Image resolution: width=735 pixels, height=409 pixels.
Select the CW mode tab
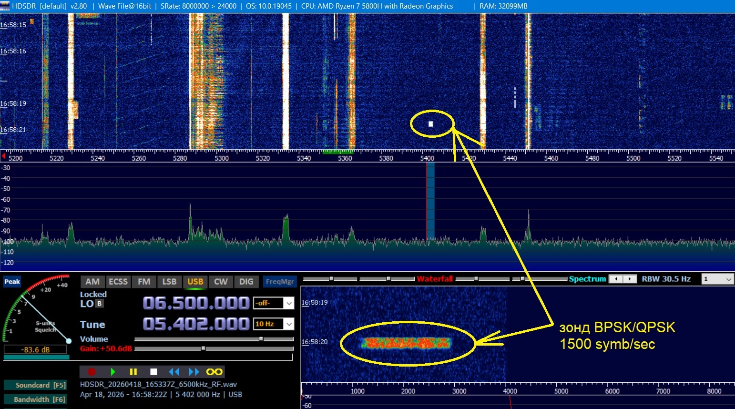[221, 282]
